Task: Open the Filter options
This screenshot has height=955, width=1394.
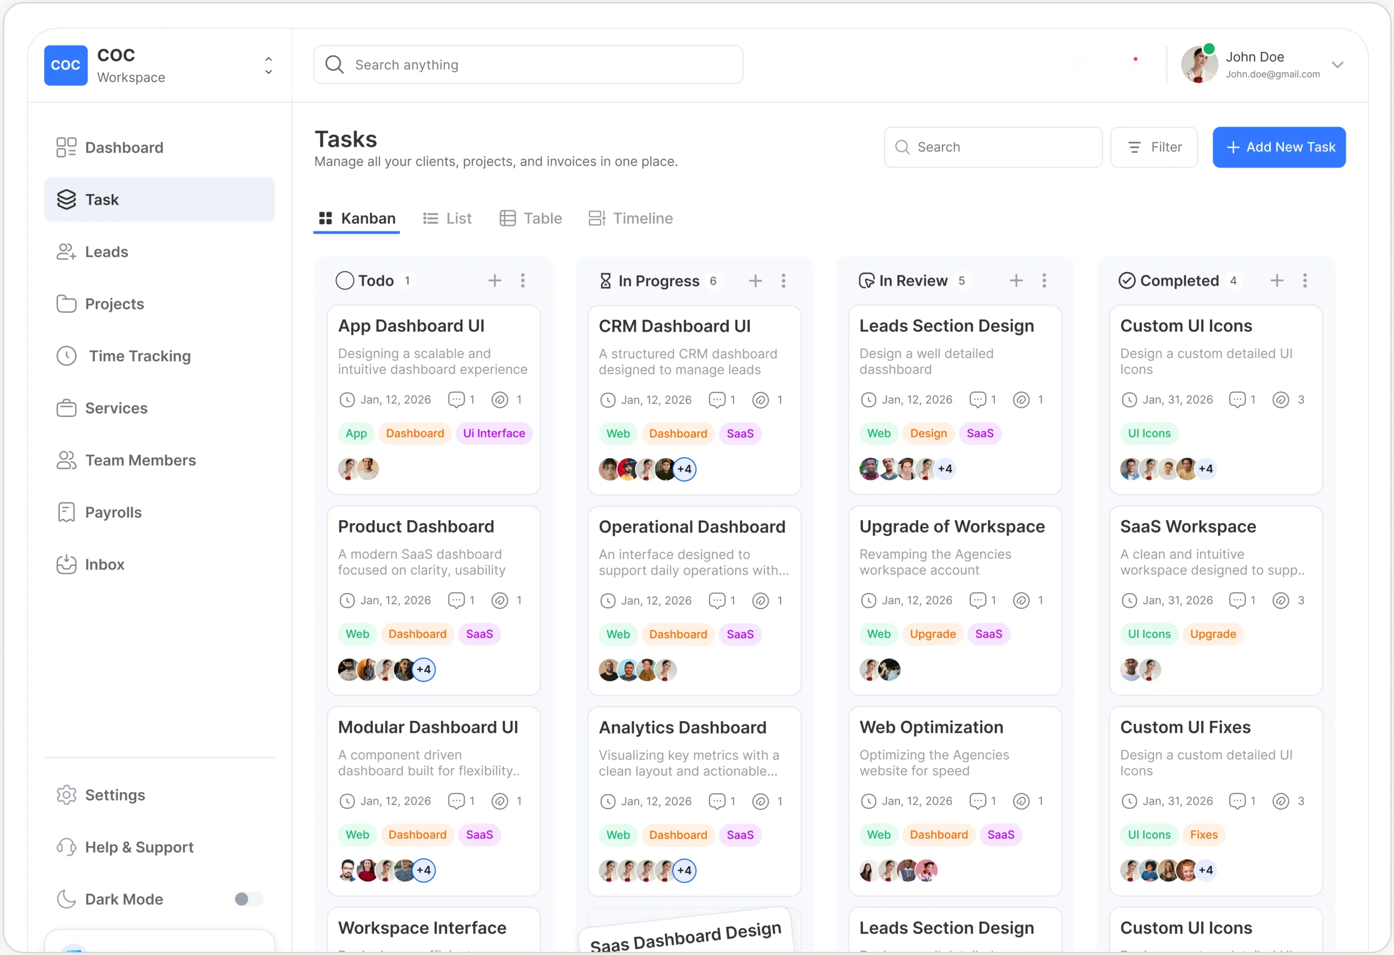Action: [1153, 147]
